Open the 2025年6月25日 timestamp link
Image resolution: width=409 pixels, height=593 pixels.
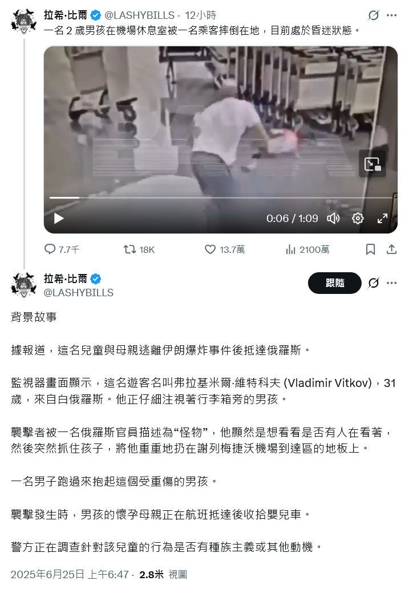point(70,575)
